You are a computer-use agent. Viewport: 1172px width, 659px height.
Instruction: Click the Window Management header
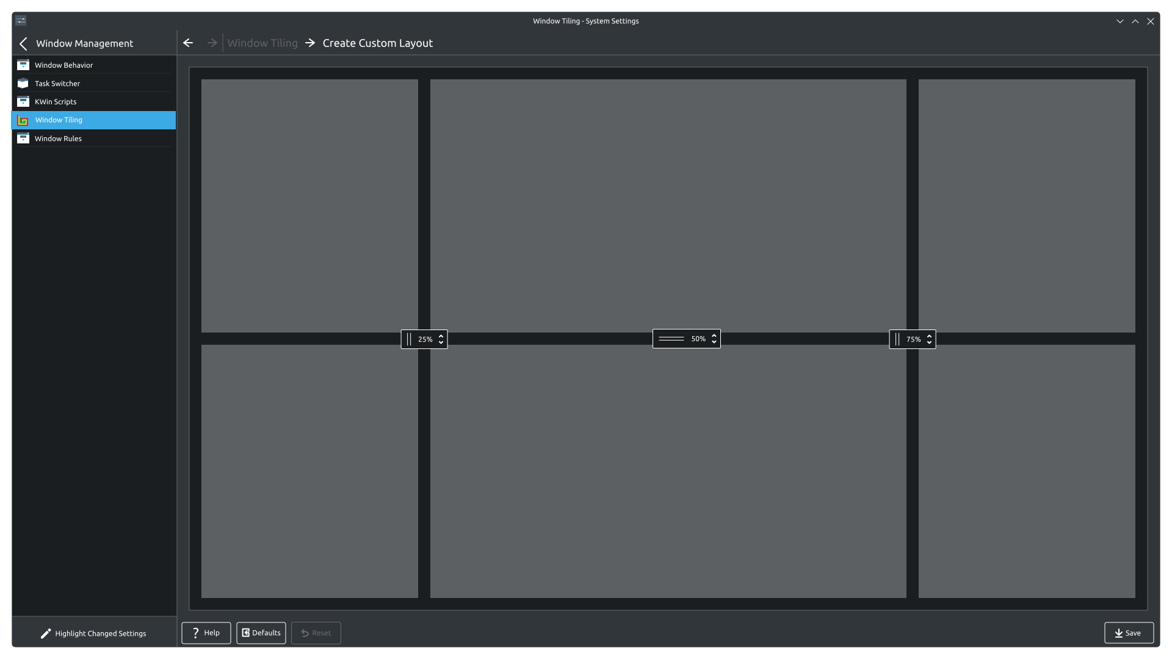(x=84, y=43)
